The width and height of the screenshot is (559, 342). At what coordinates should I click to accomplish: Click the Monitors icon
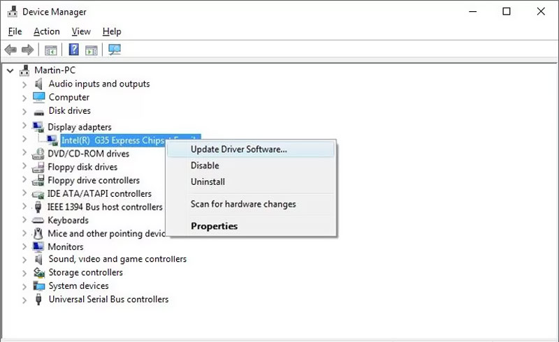click(x=38, y=246)
